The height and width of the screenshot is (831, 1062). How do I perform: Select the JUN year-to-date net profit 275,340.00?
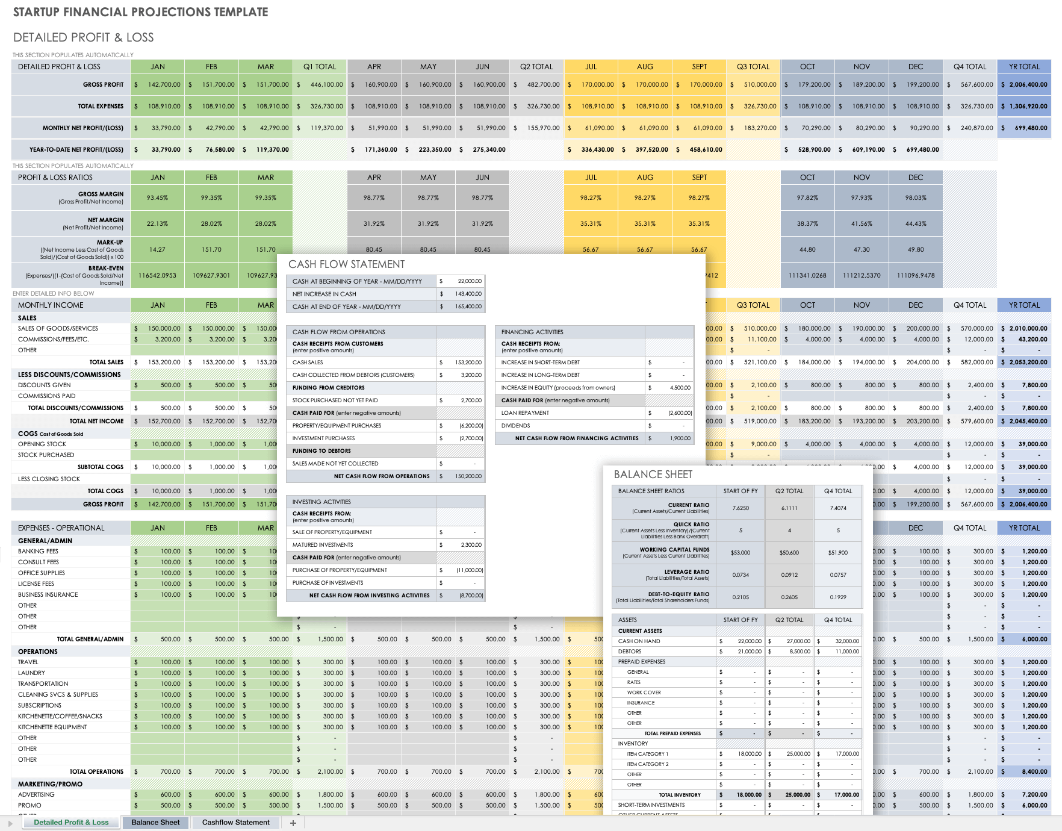(482, 150)
